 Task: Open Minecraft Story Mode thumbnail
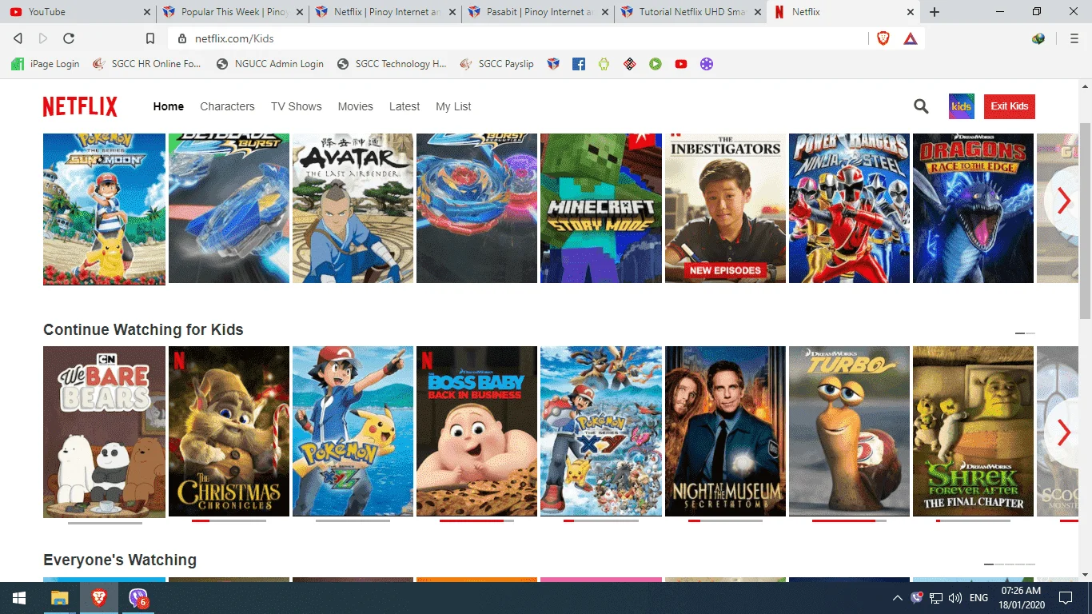pos(601,208)
